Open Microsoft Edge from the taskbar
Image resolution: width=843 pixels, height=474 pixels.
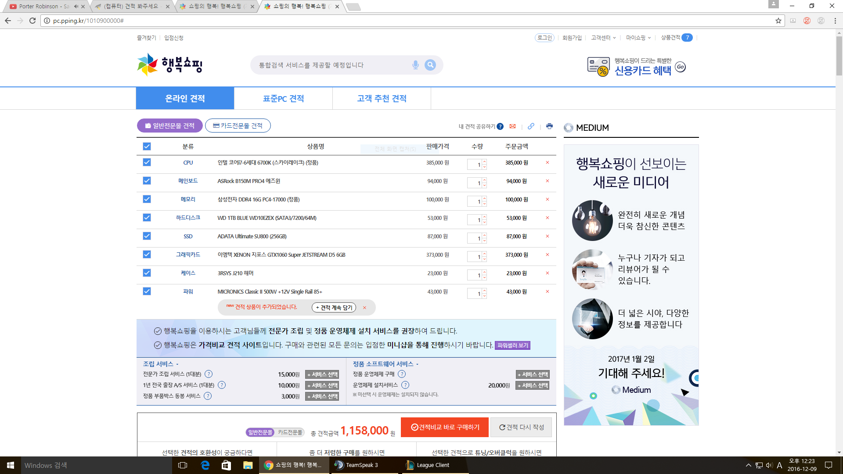(x=205, y=465)
